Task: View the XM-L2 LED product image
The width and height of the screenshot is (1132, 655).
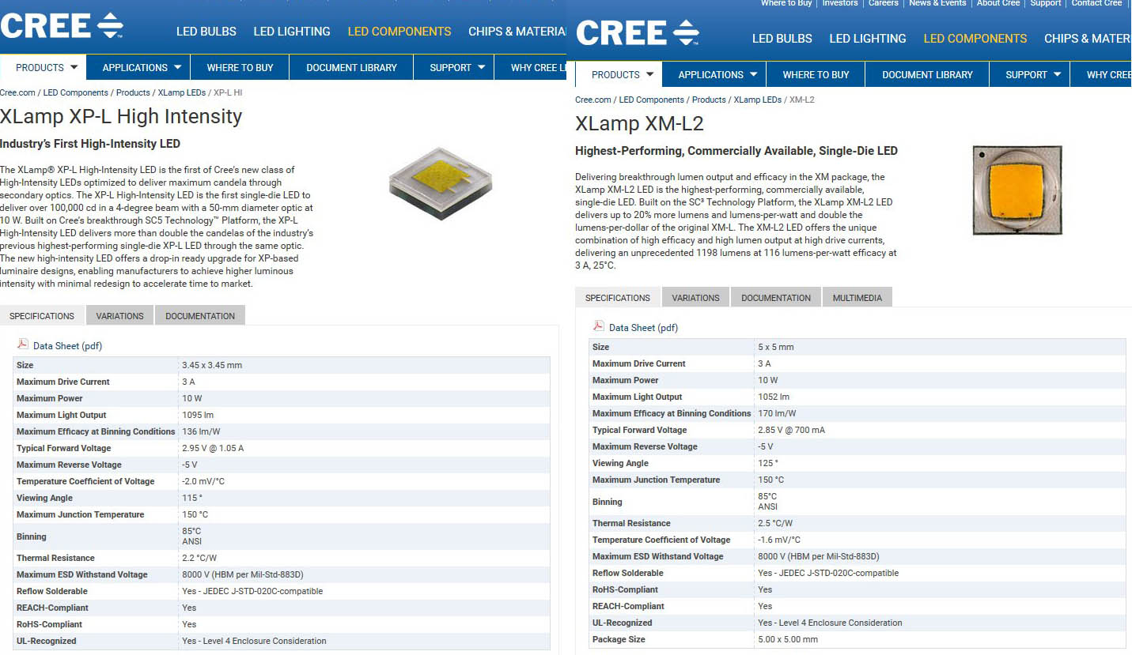Action: pyautogui.click(x=1017, y=190)
